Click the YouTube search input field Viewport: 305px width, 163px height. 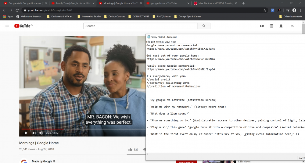pos(140,26)
